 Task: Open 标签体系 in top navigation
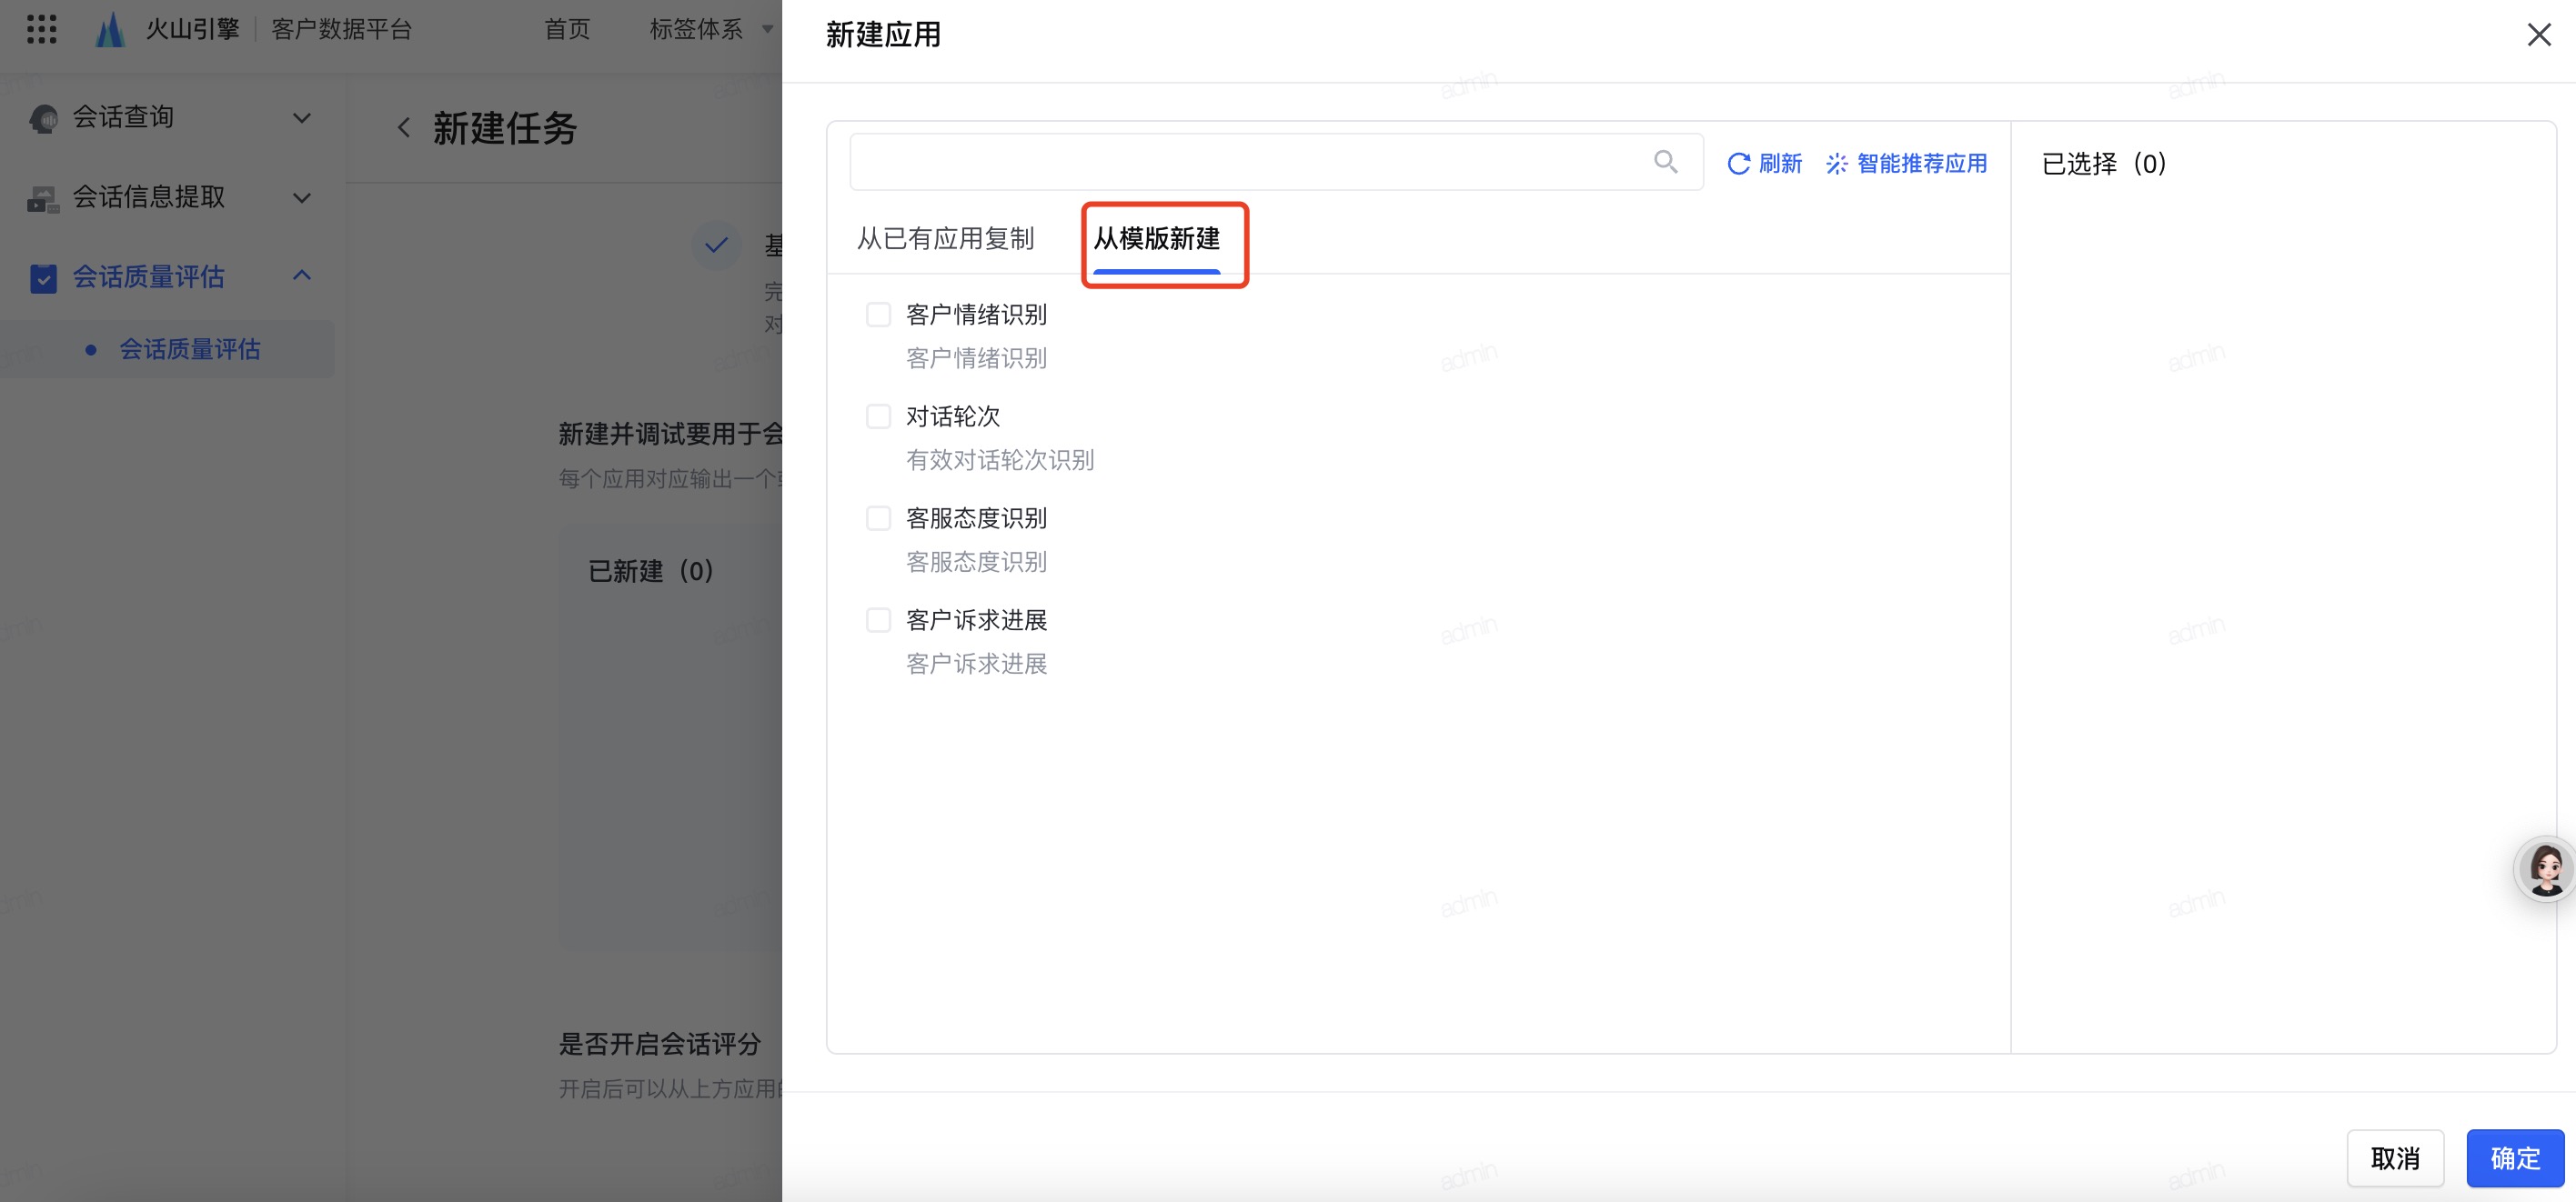tap(696, 29)
